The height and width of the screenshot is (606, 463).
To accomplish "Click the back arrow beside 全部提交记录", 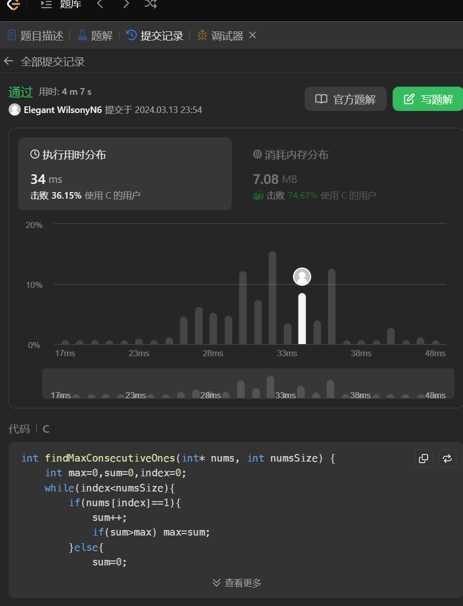I will coord(9,62).
